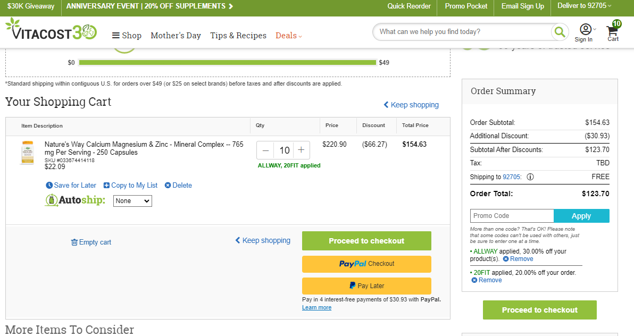Open the Shop hamburger menu
This screenshot has height=336, width=634.
[127, 36]
